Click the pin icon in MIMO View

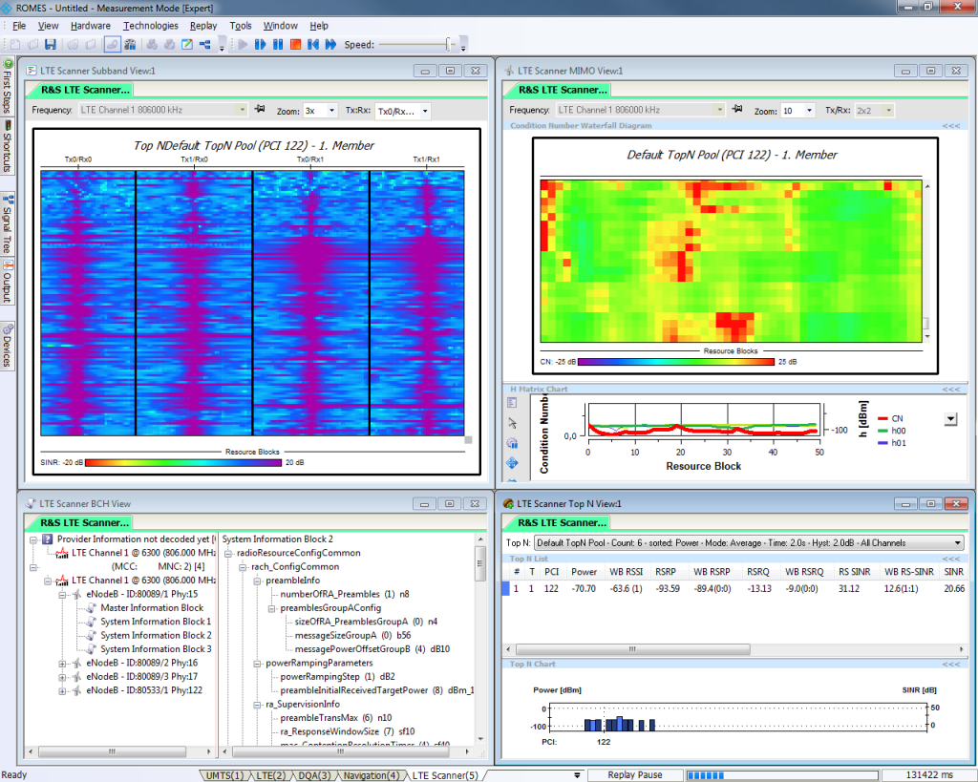click(737, 110)
